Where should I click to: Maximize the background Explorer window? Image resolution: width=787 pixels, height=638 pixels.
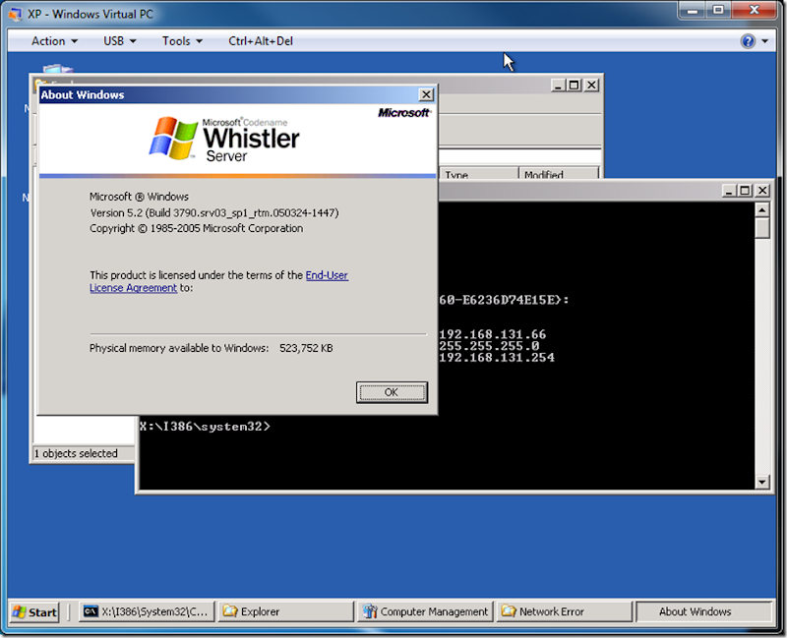pyautogui.click(x=575, y=86)
